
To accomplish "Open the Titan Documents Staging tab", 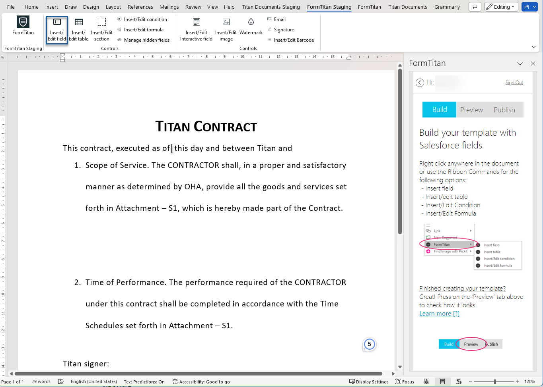I will click(x=271, y=7).
